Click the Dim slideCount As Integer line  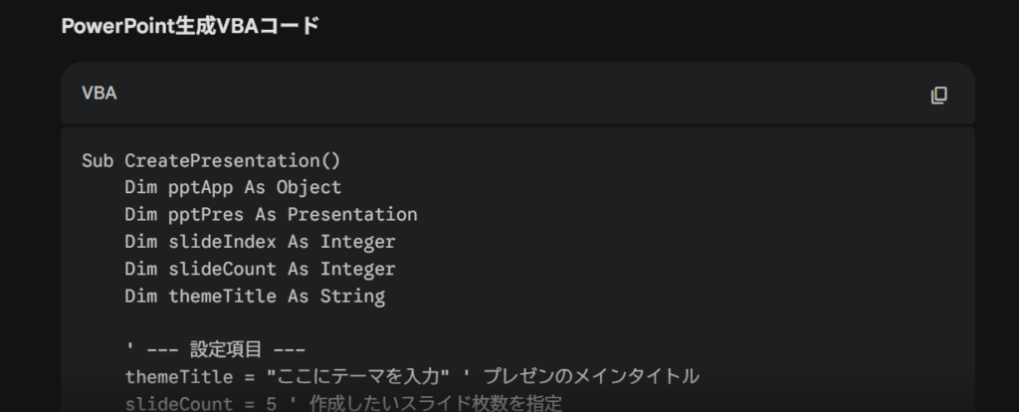pos(260,269)
